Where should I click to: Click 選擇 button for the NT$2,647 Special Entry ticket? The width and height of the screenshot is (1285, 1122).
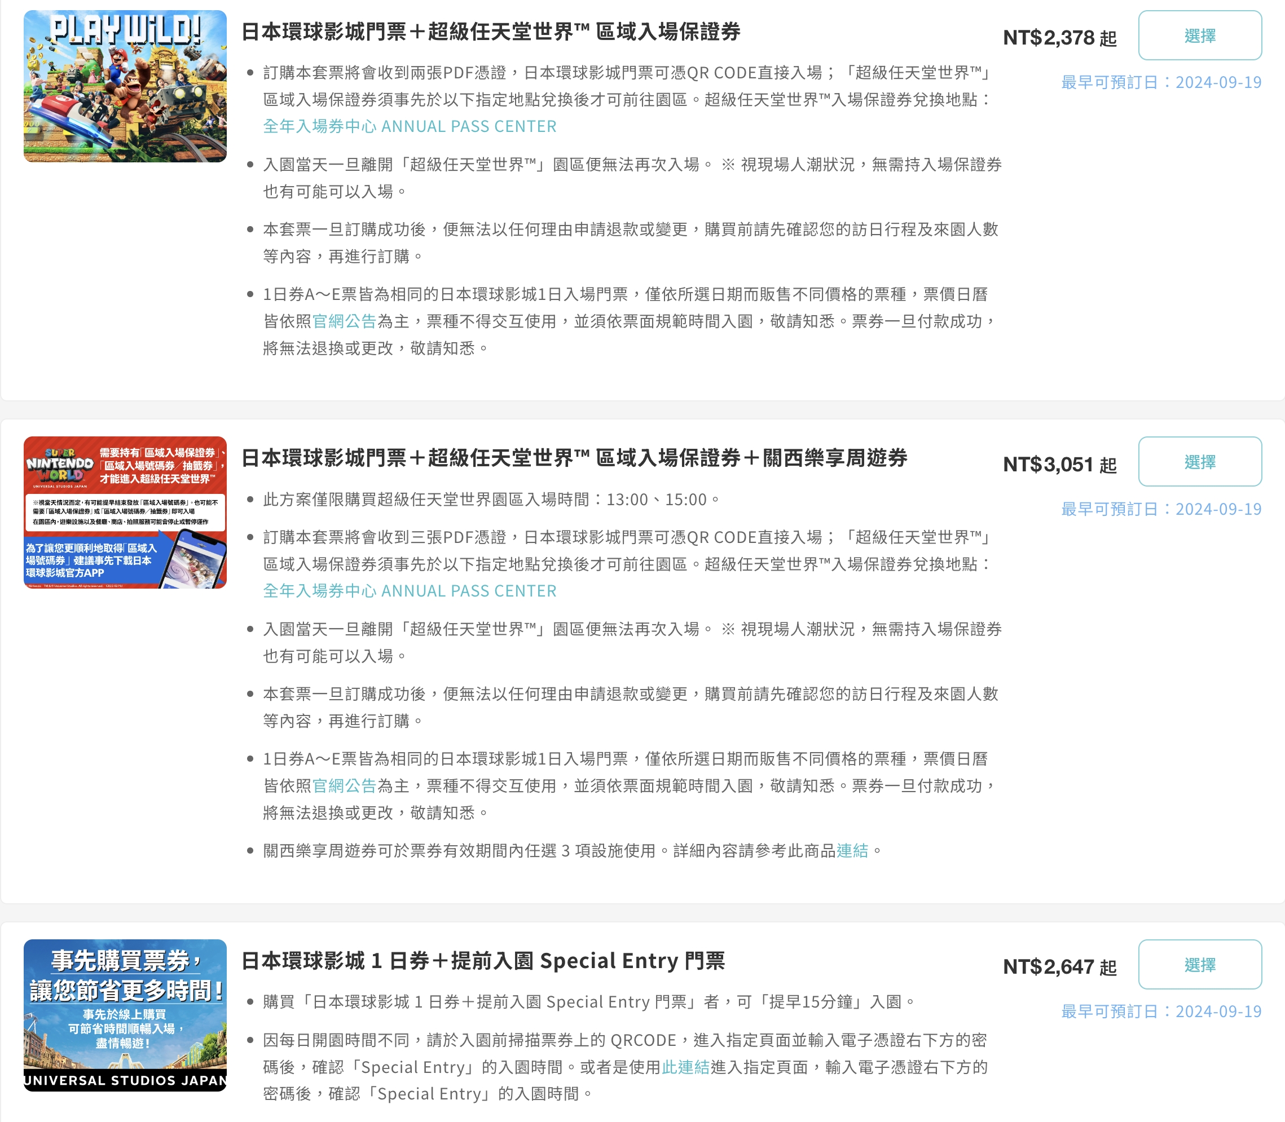coord(1199,965)
